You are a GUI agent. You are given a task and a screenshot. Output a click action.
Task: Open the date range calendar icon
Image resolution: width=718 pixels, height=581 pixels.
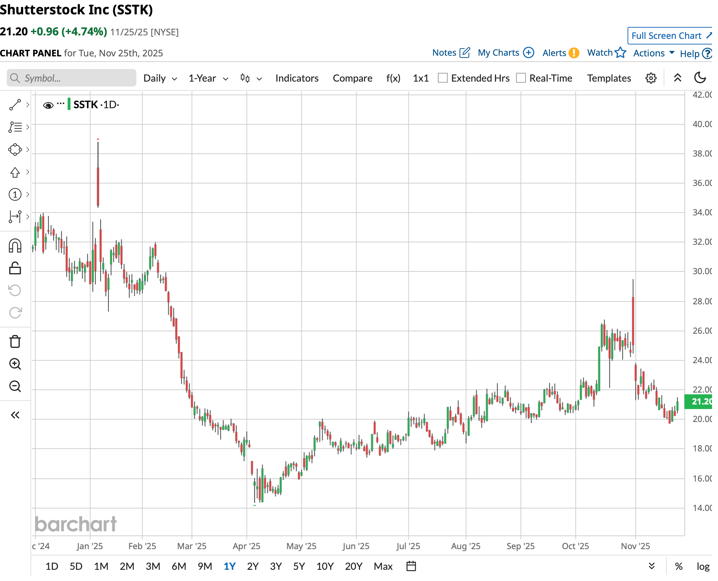click(x=411, y=566)
